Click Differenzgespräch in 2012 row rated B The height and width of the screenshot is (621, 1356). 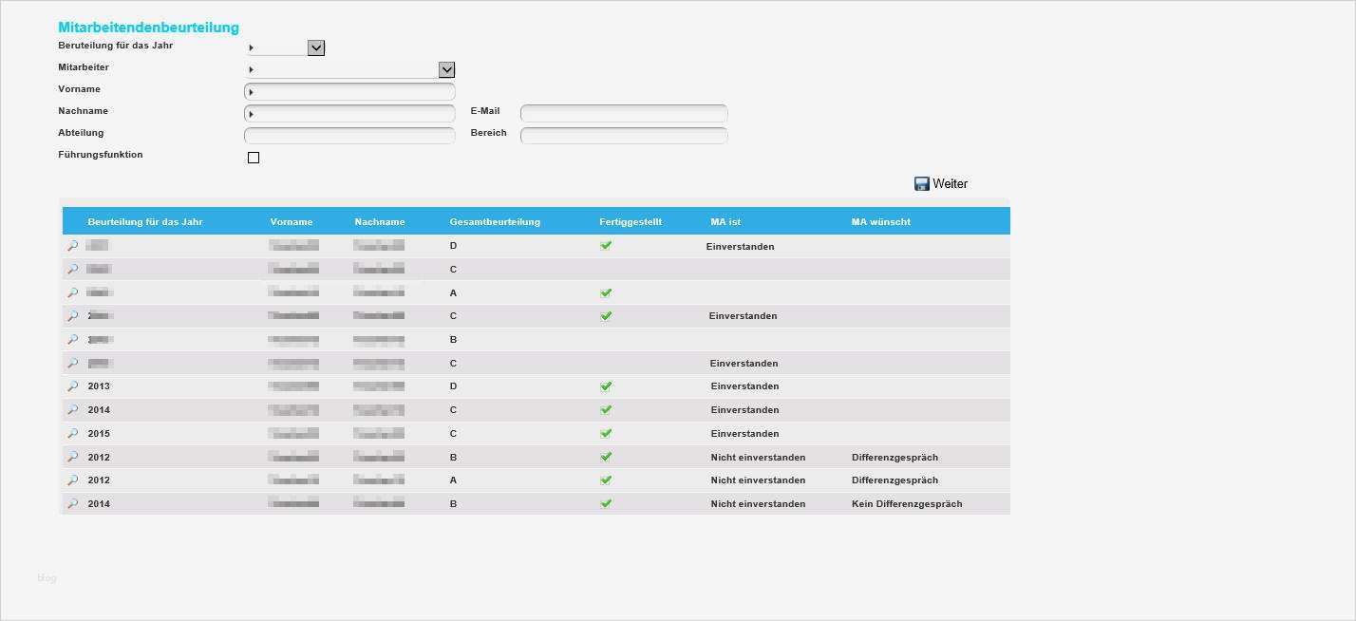pos(895,458)
